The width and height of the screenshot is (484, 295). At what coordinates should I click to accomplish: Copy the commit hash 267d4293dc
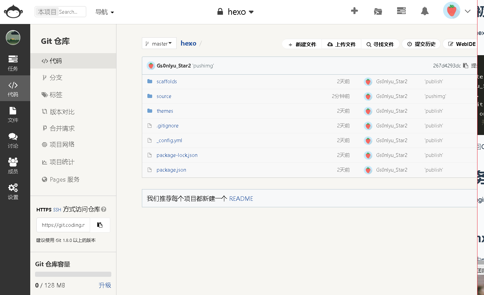click(465, 65)
